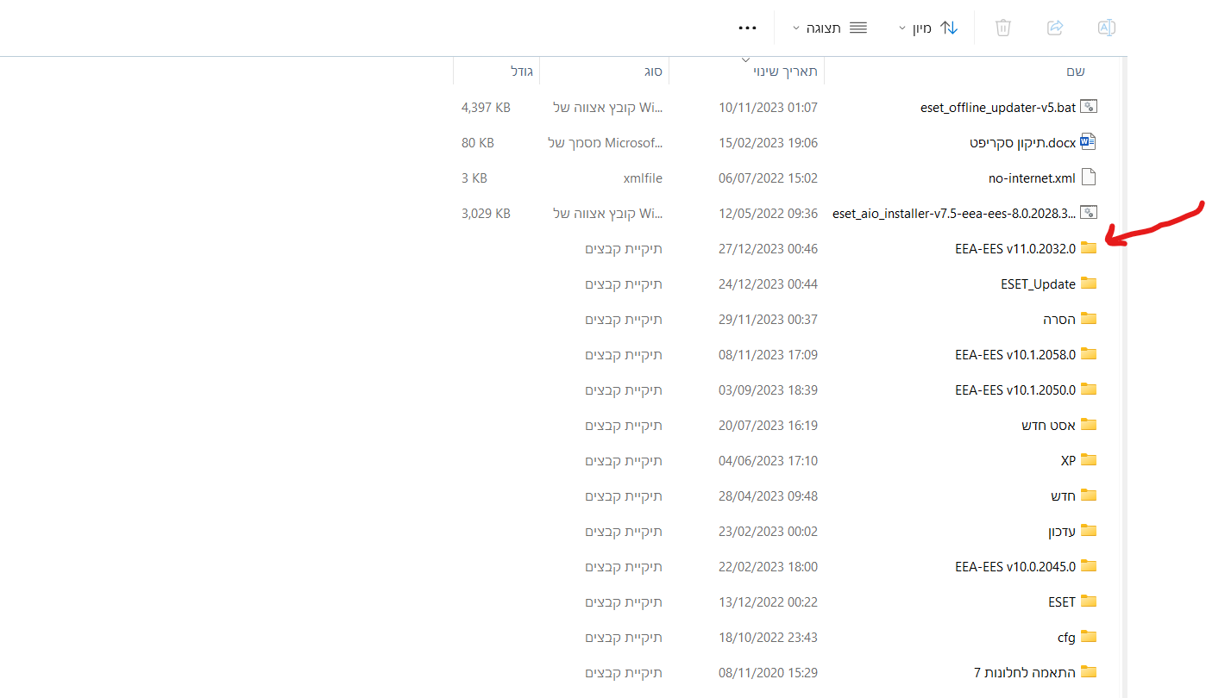This screenshot has width=1206, height=698.
Task: Click the type cell xmlfile
Action: coord(643,178)
